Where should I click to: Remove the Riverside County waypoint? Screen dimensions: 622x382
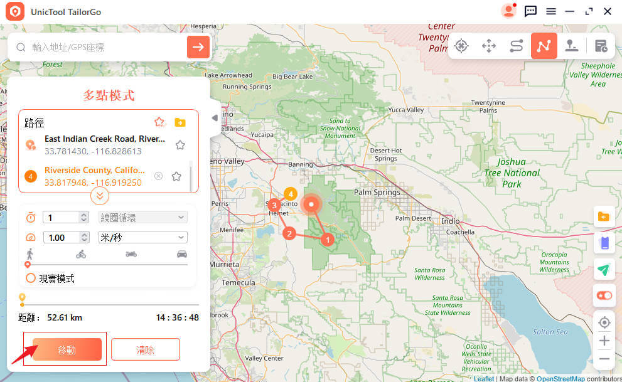pyautogui.click(x=158, y=176)
